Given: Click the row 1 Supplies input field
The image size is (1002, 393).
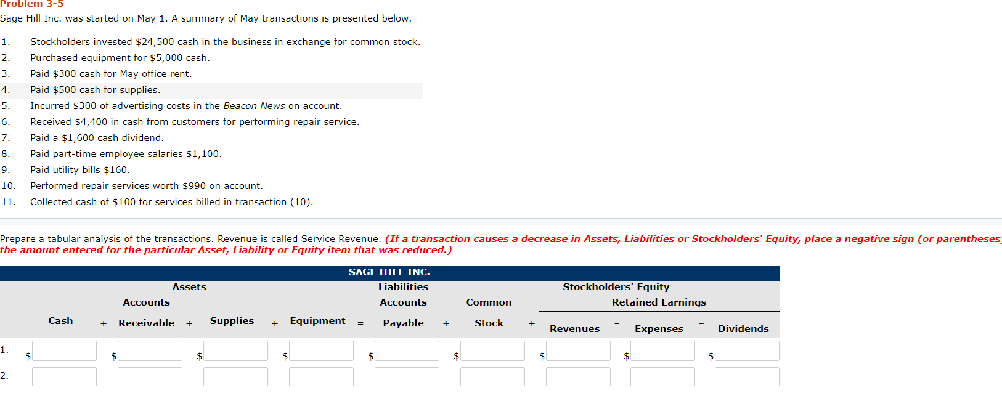Looking at the screenshot, I should click(236, 351).
